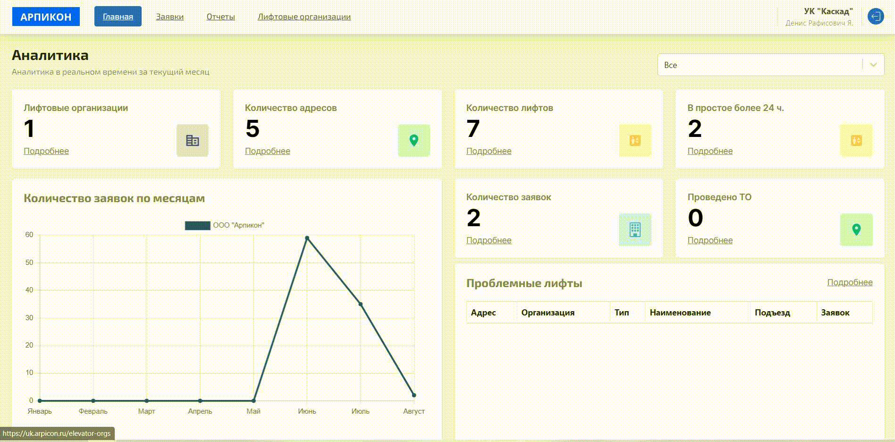
Task: Click the elevator icon in В простое card
Action: pos(856,140)
